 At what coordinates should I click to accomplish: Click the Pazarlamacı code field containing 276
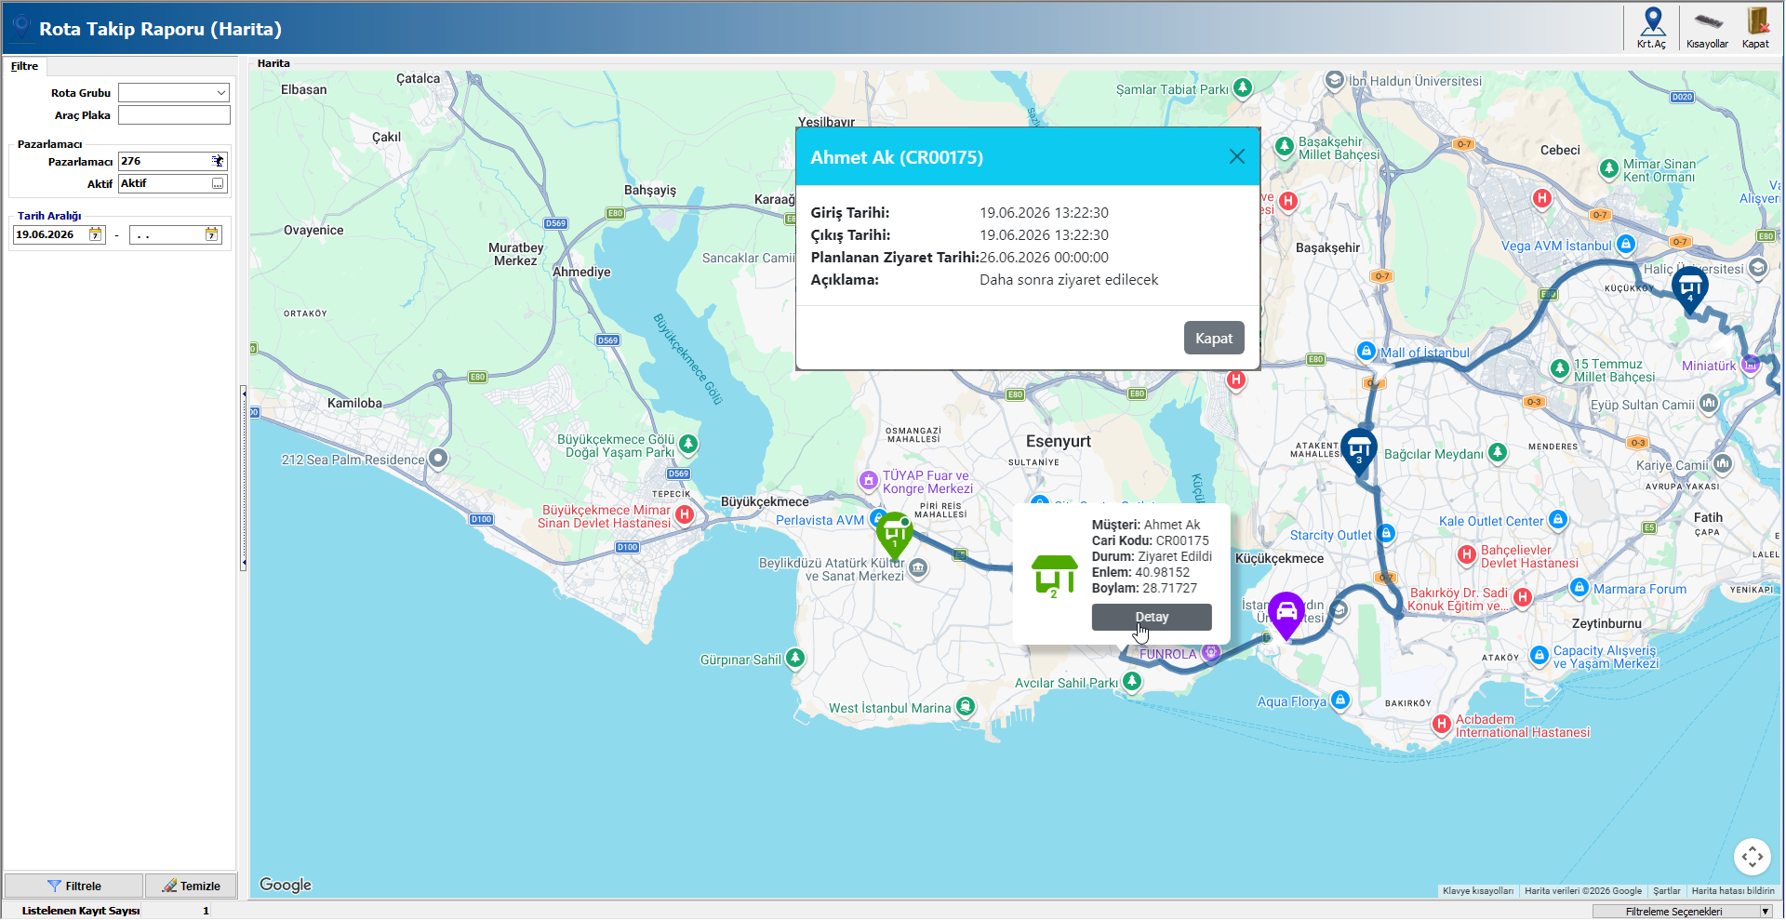[x=165, y=161]
